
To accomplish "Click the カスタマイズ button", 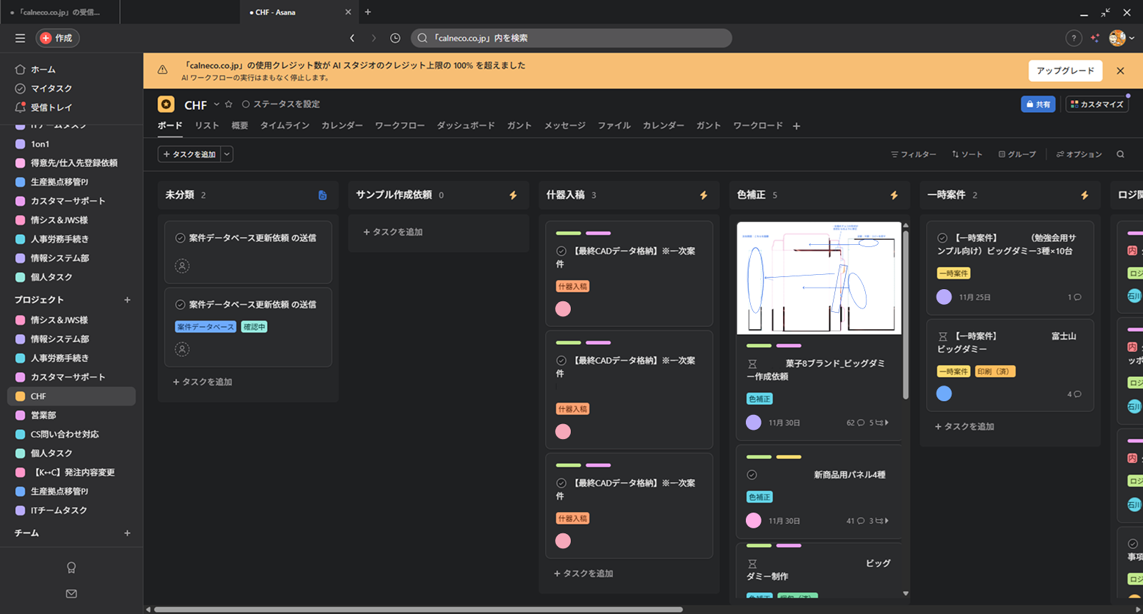I will (x=1097, y=104).
